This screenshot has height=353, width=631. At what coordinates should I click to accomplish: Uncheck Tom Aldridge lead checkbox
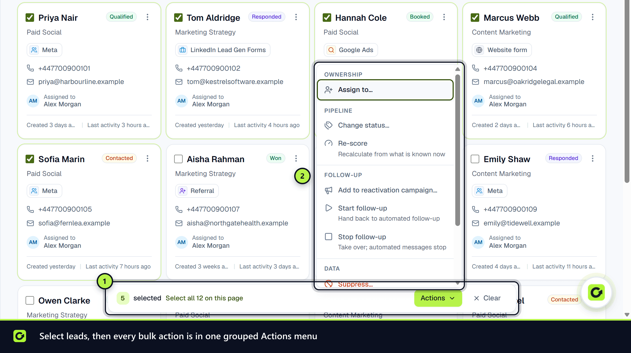(x=178, y=18)
